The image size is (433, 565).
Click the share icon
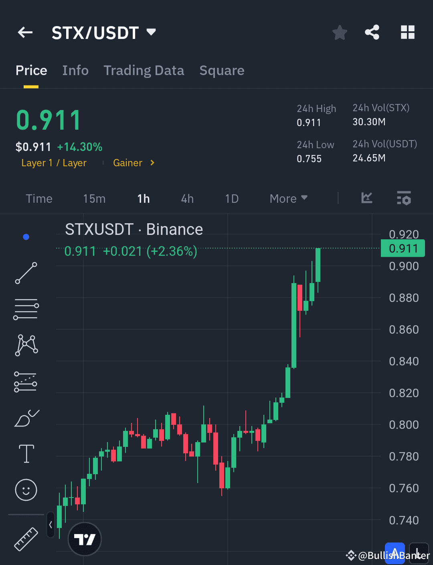[x=372, y=33]
